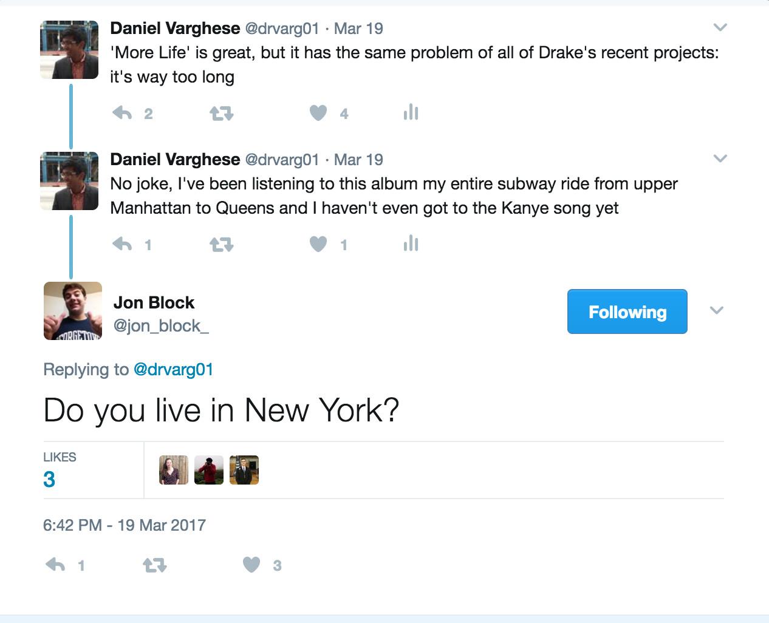View analytics for the subway ride tweet

411,243
